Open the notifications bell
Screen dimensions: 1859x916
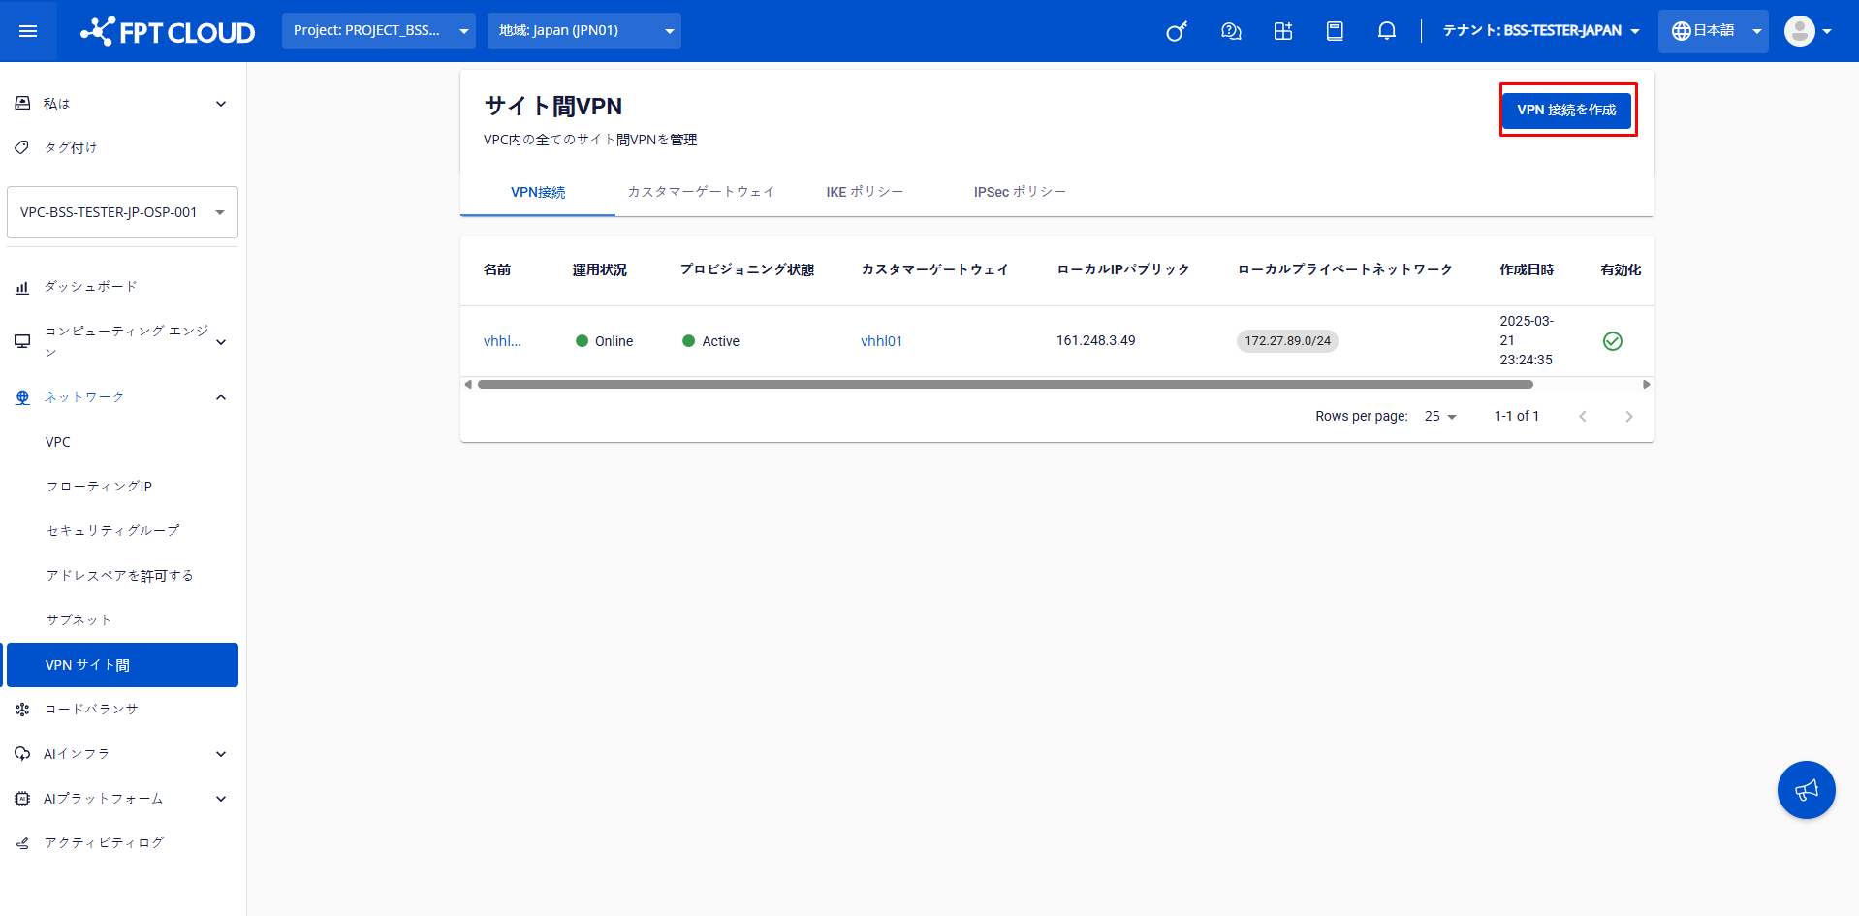tap(1387, 31)
